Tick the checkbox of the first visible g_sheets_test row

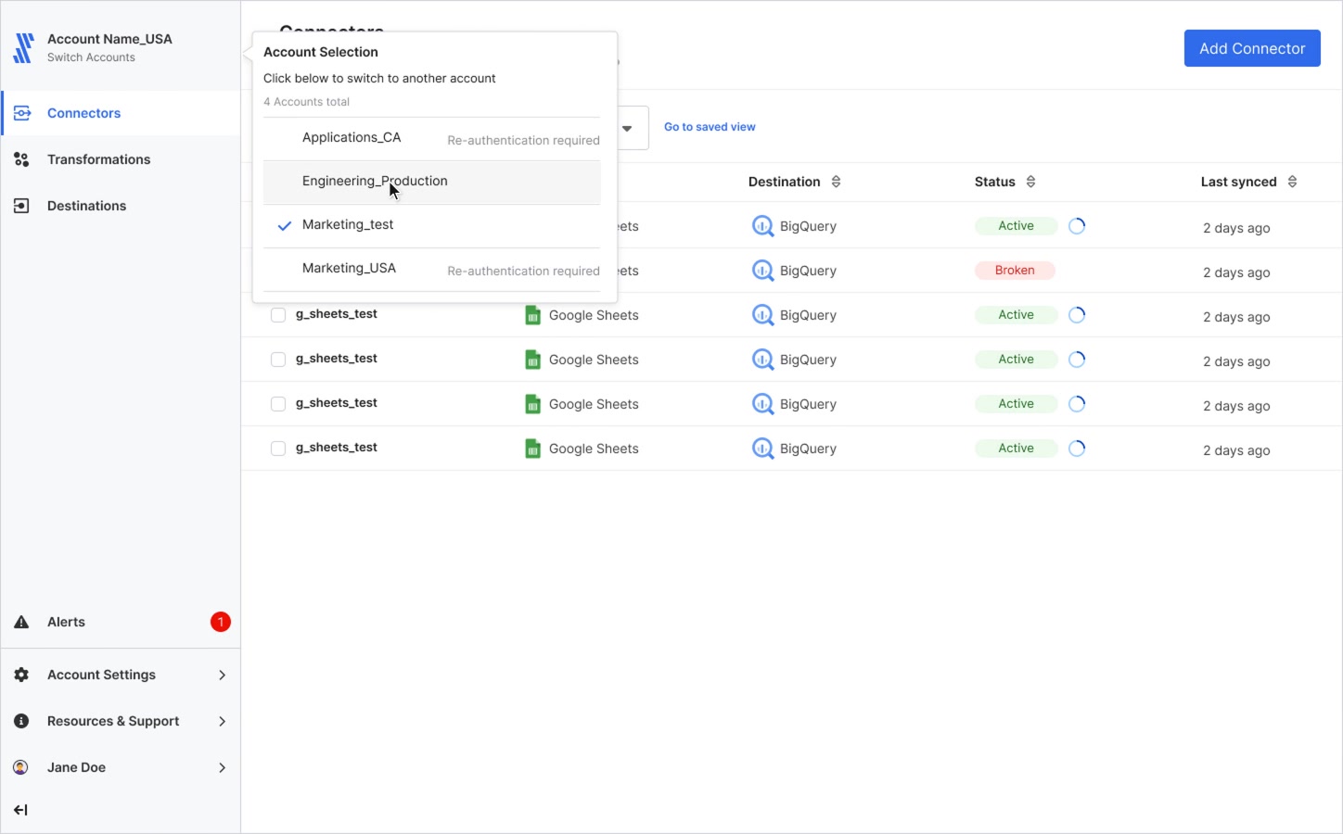pos(277,315)
